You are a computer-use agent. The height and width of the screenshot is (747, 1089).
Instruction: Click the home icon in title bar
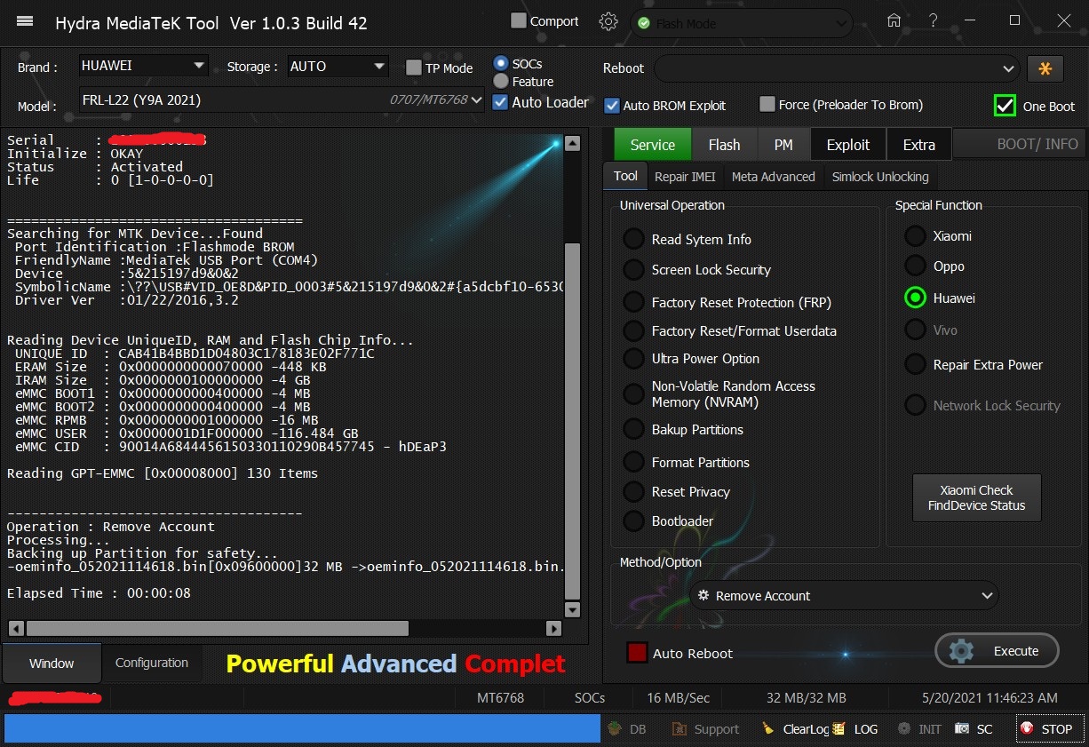pos(894,21)
